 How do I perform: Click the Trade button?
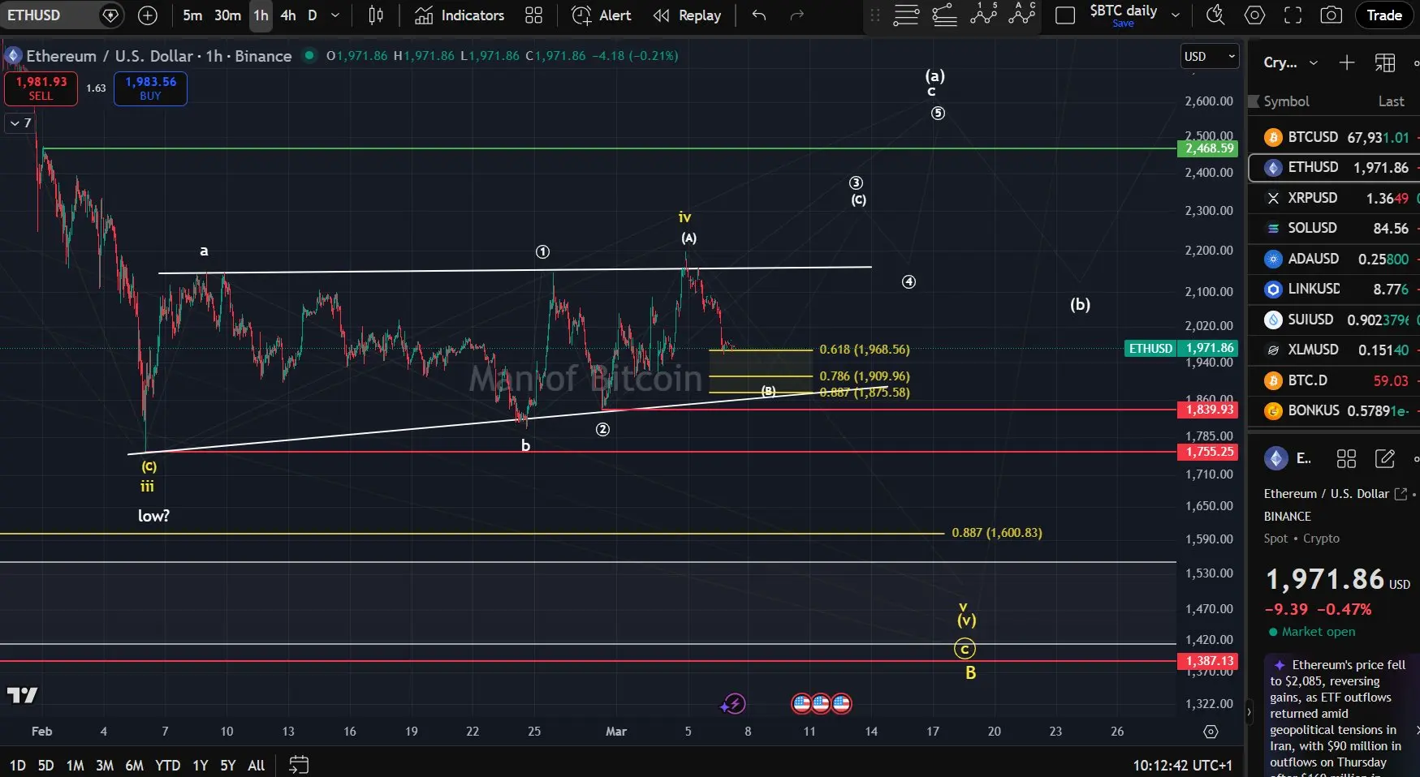[x=1384, y=15]
